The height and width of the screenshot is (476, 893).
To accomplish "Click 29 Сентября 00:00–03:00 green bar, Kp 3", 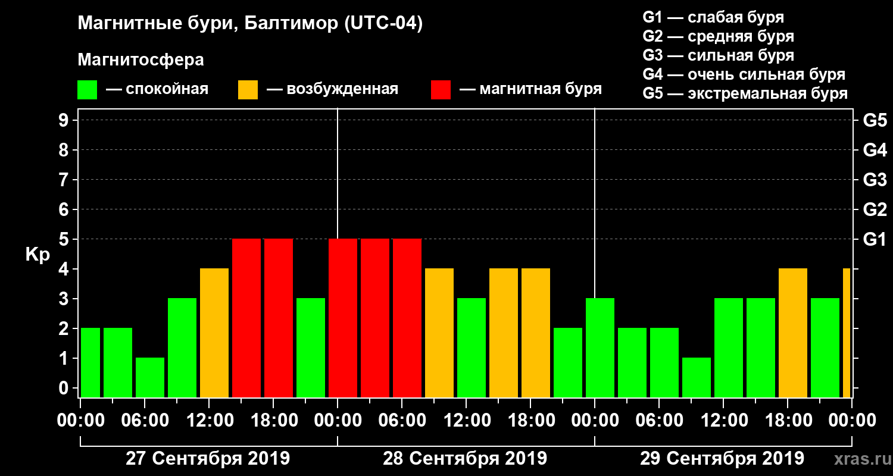I will click(x=600, y=347).
